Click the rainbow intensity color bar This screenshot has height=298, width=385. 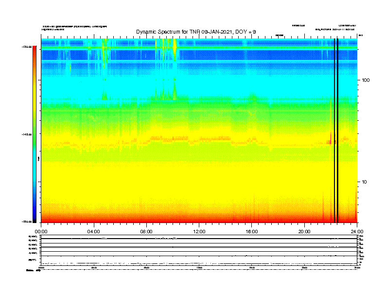(x=35, y=134)
